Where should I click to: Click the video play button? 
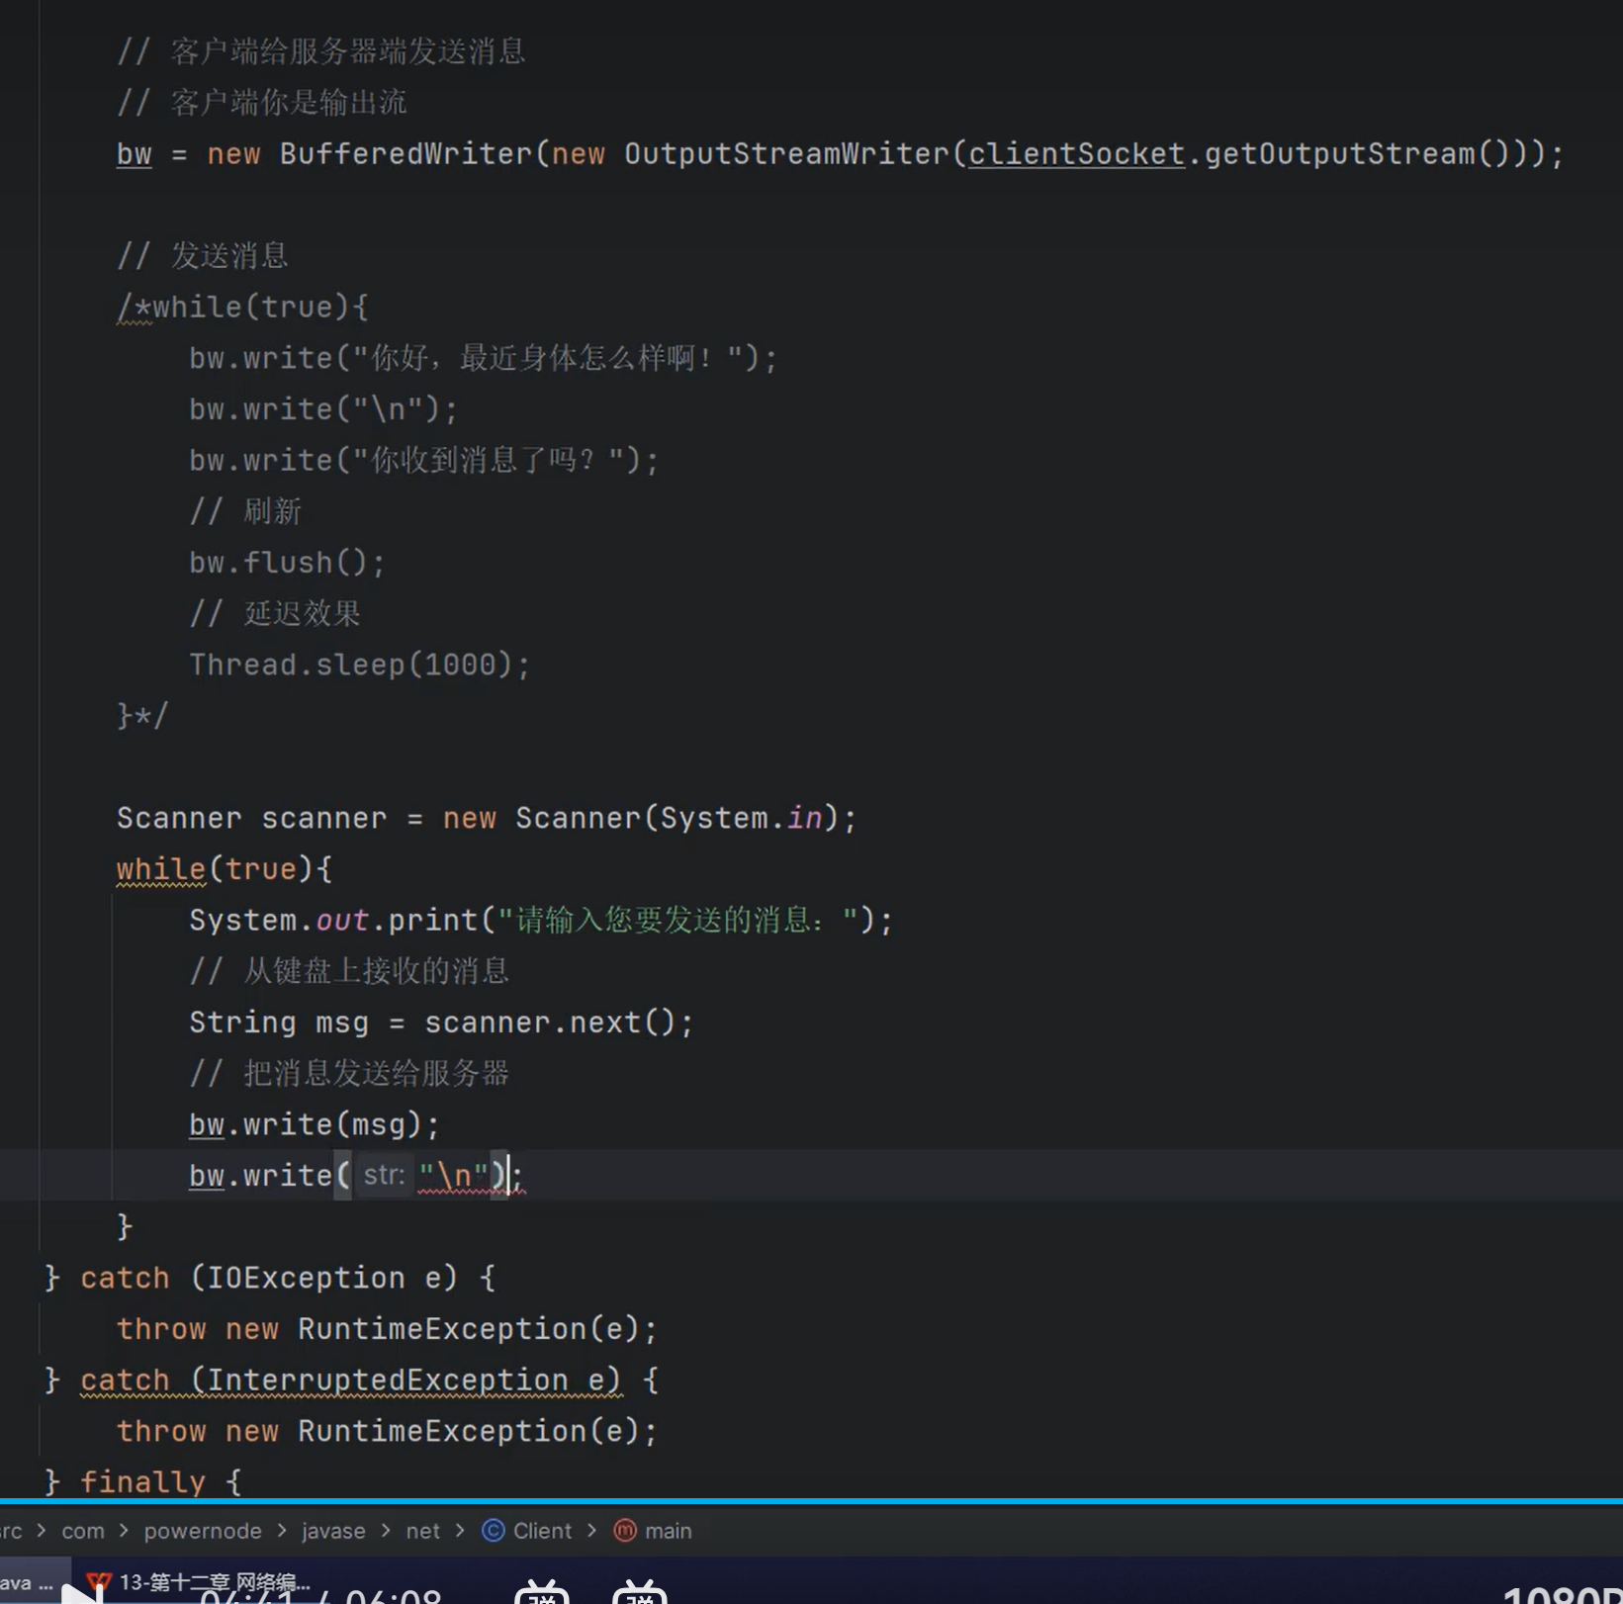pyautogui.click(x=81, y=1593)
